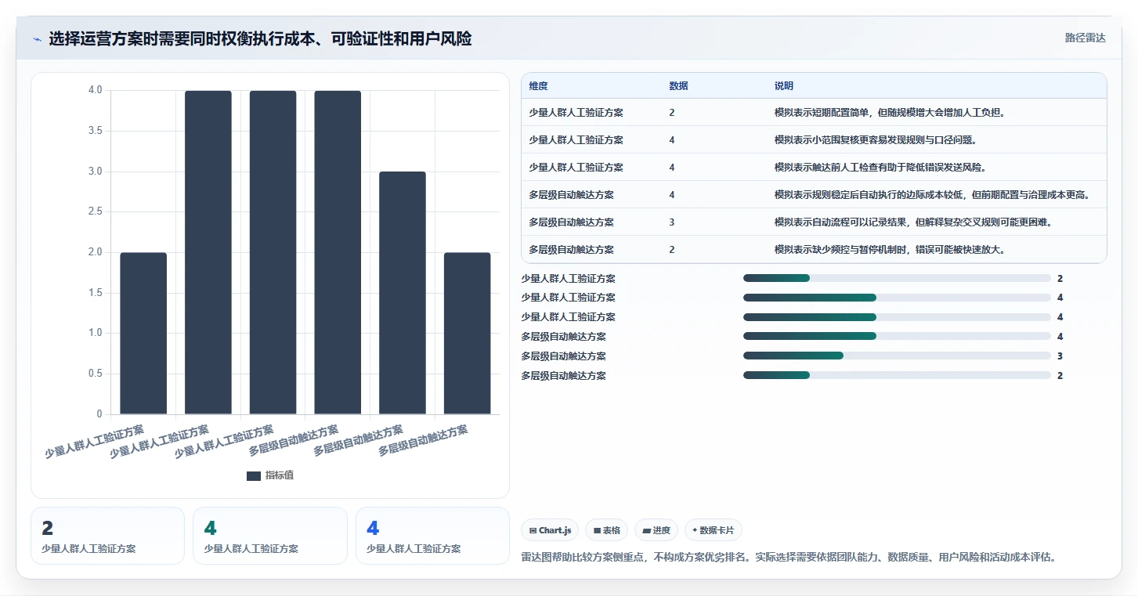Click the Chart.js chip
The image size is (1138, 596).
(x=550, y=530)
